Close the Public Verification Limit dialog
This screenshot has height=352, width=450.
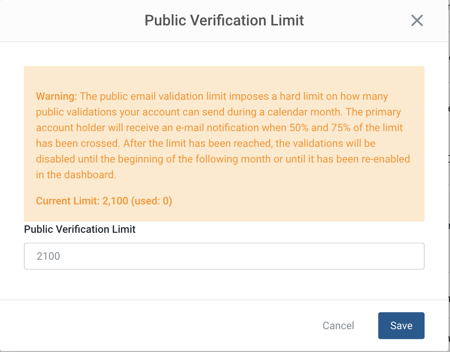tap(417, 21)
